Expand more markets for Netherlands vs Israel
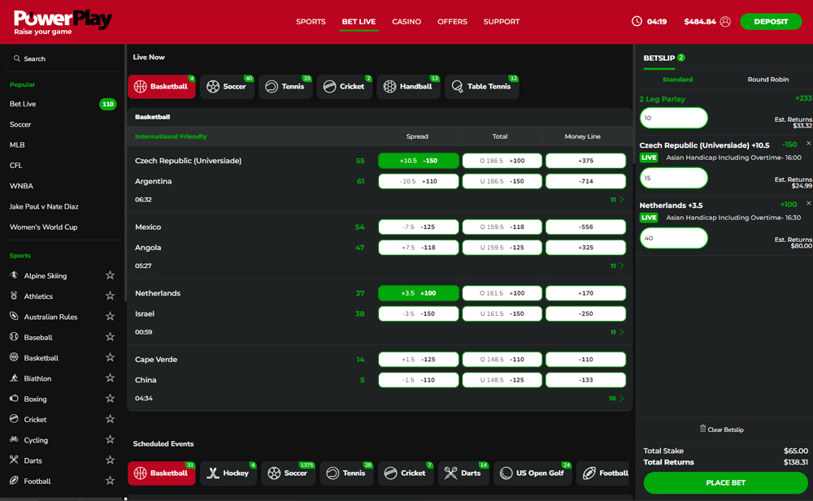813x501 pixels. (617, 332)
